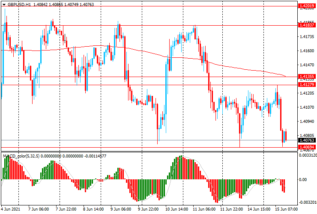Click the GBPUSD,H1 chart title text
Viewport: 317px width, 214px height.
19,4
